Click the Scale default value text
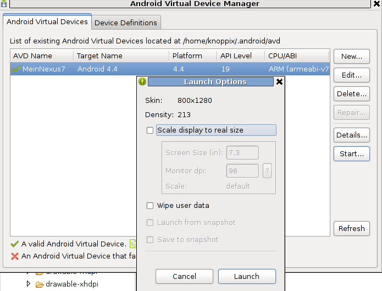382x291 pixels. (x=238, y=186)
